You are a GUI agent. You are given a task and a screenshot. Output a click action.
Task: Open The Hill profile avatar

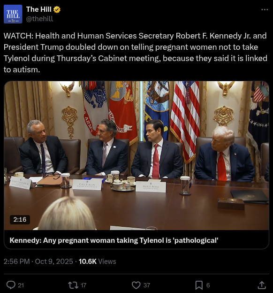(13, 14)
